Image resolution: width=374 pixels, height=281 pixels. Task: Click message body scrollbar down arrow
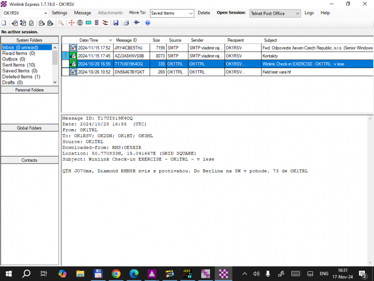coord(370,263)
